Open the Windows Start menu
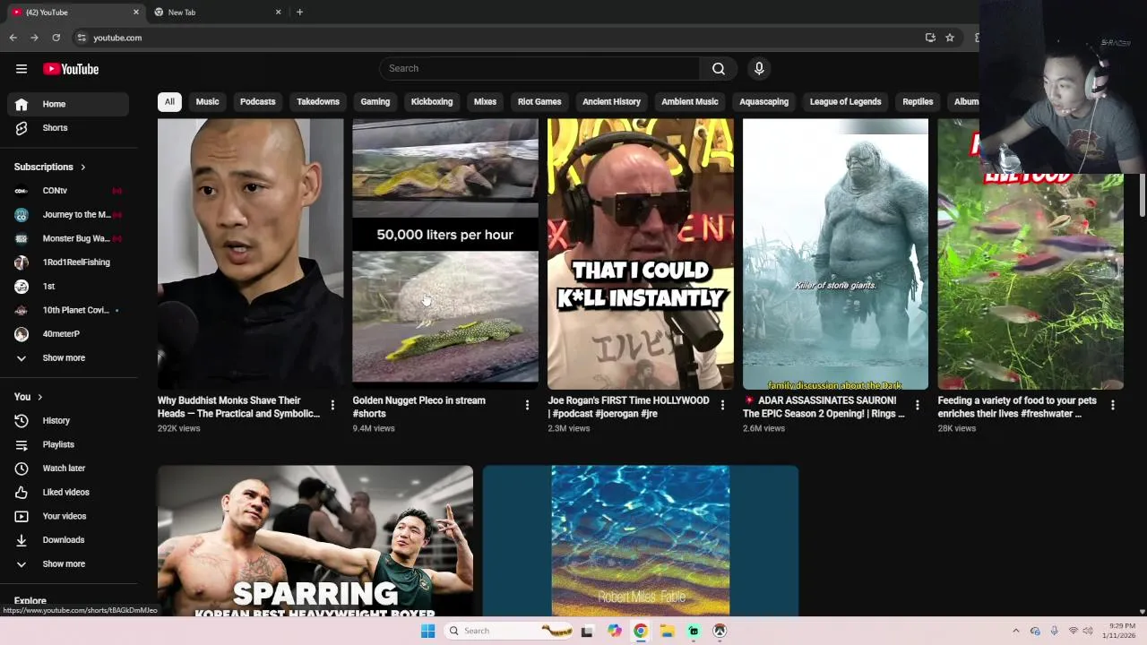1147x645 pixels. click(427, 631)
